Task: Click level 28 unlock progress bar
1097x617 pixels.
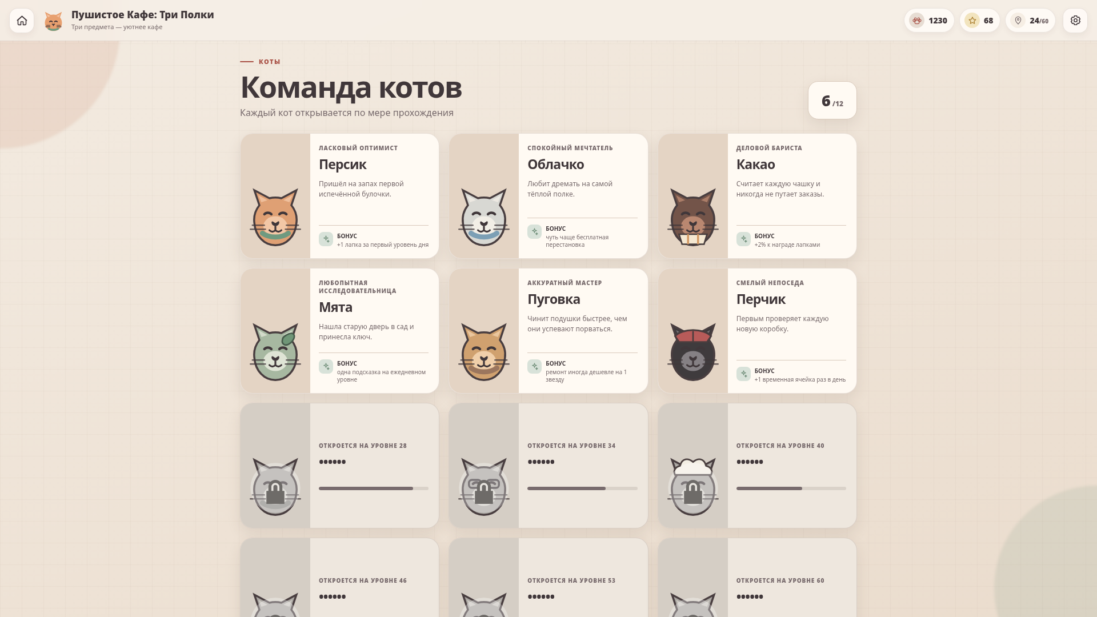Action: tap(374, 488)
